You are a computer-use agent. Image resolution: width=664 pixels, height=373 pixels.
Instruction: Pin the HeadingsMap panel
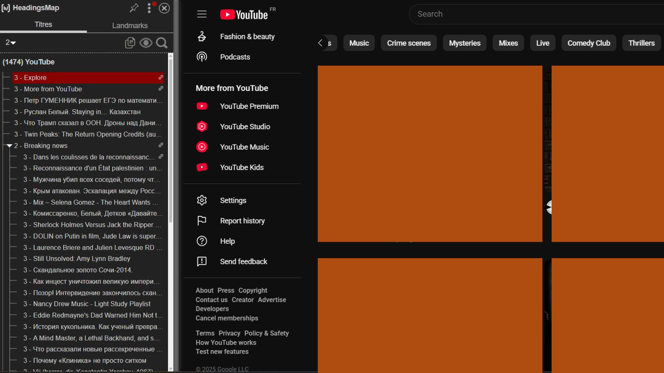tap(134, 8)
